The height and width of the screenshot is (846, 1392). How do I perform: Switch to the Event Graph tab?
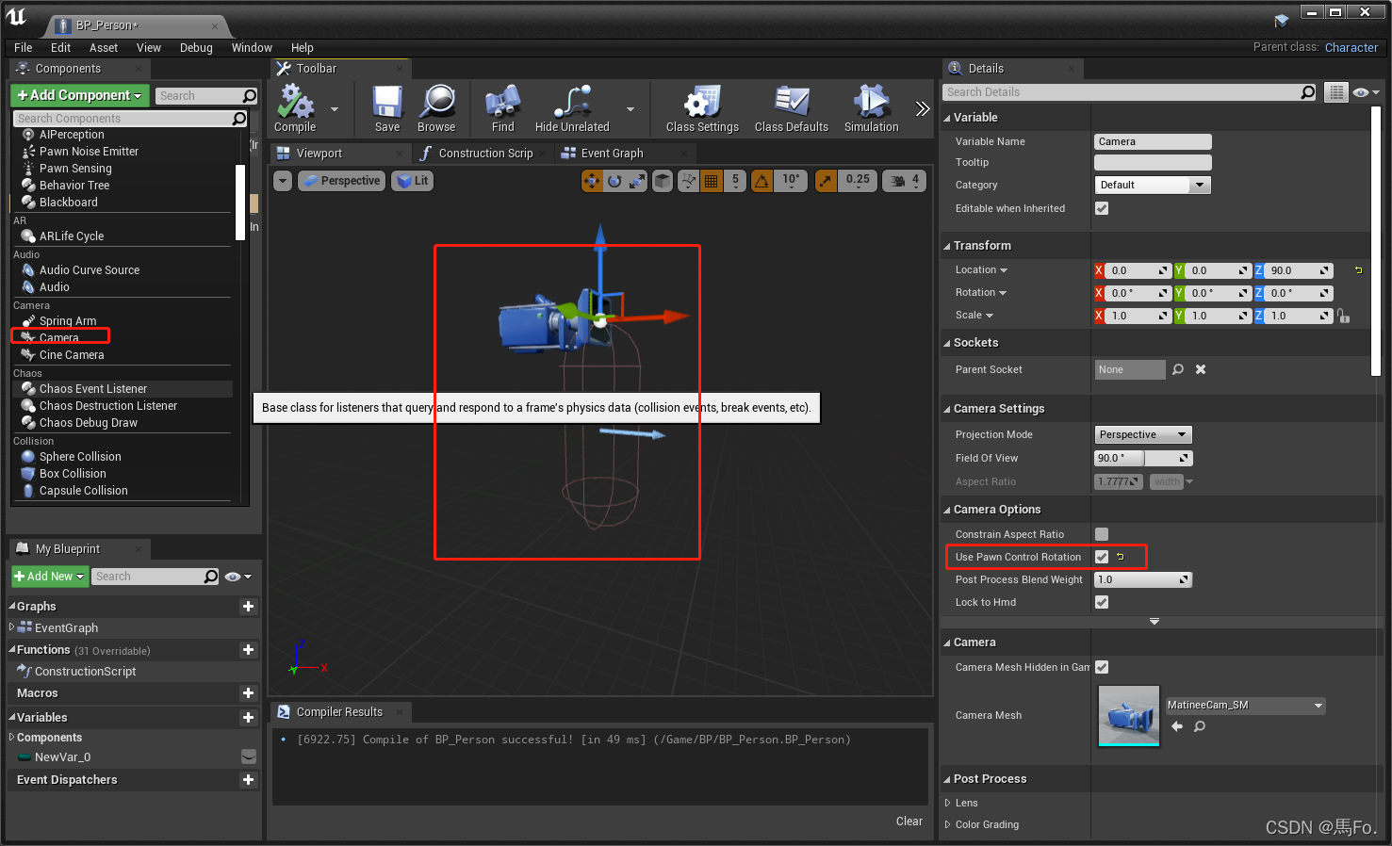(x=612, y=153)
